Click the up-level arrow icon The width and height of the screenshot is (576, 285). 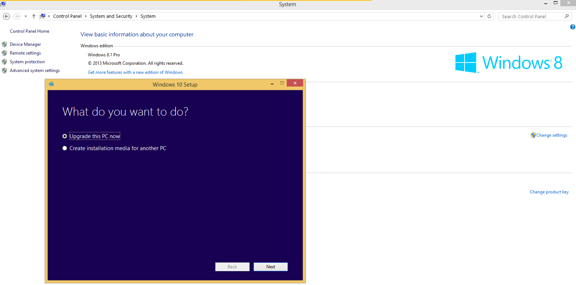point(34,16)
